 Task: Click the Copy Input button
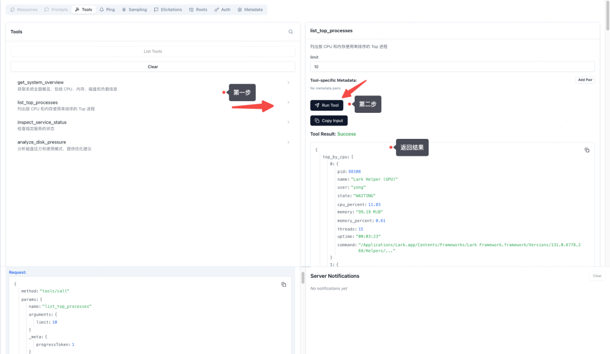[329, 121]
